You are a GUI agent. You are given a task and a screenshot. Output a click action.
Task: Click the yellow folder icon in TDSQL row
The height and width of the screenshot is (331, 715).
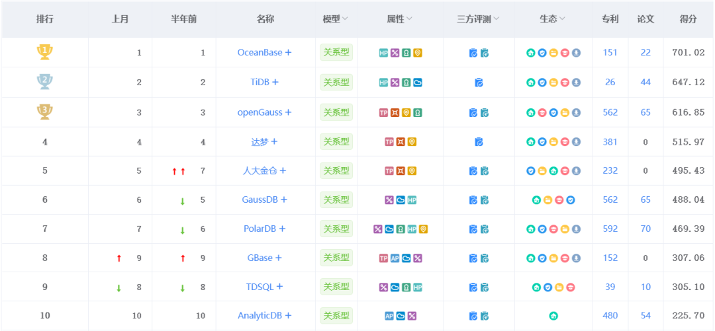559,287
